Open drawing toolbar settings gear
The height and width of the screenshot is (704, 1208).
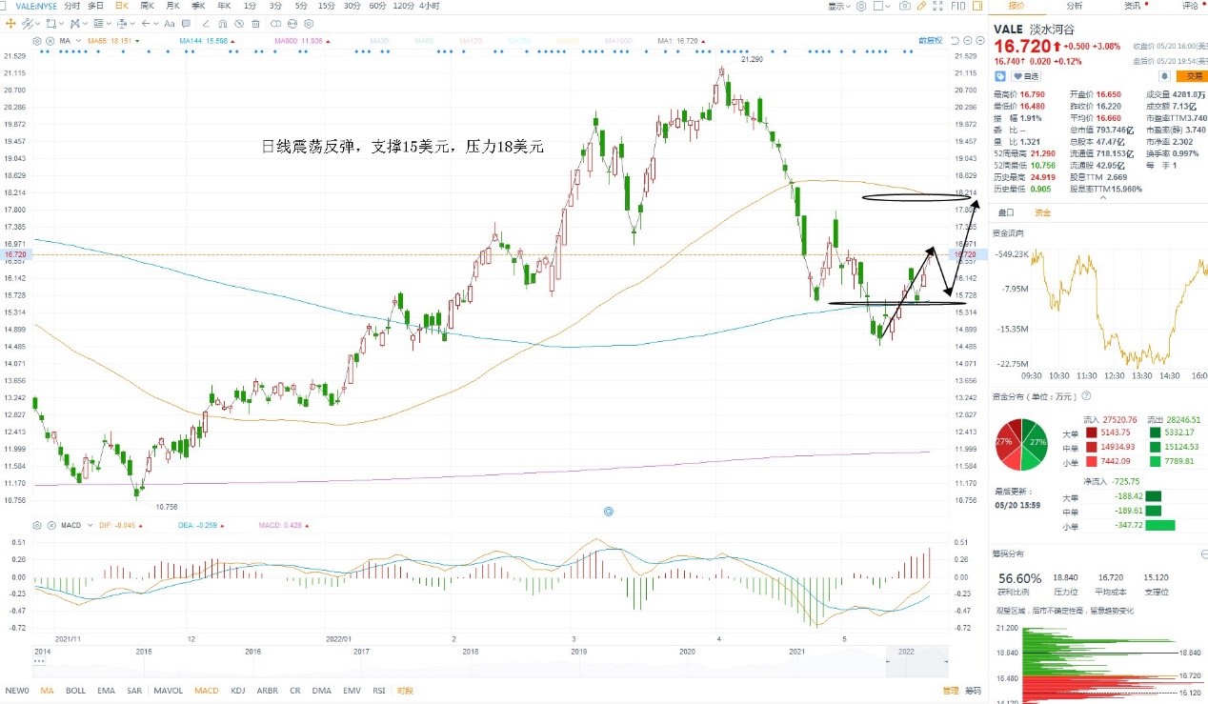pos(309,23)
